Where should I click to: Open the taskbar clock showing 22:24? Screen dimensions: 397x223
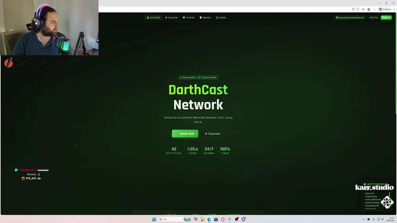pyautogui.click(x=390, y=219)
